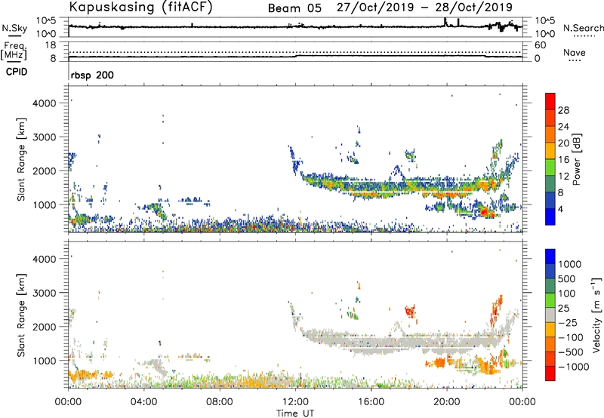This screenshot has width=604, height=418.
Task: Click the "28" tick on the Power colorbar
Action: click(563, 110)
